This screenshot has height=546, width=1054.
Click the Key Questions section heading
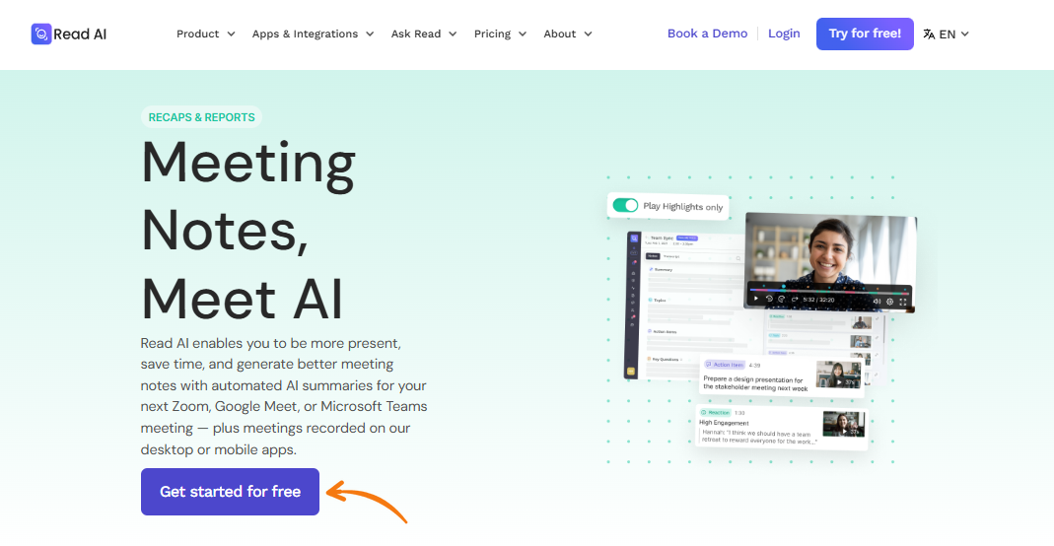[x=666, y=360]
